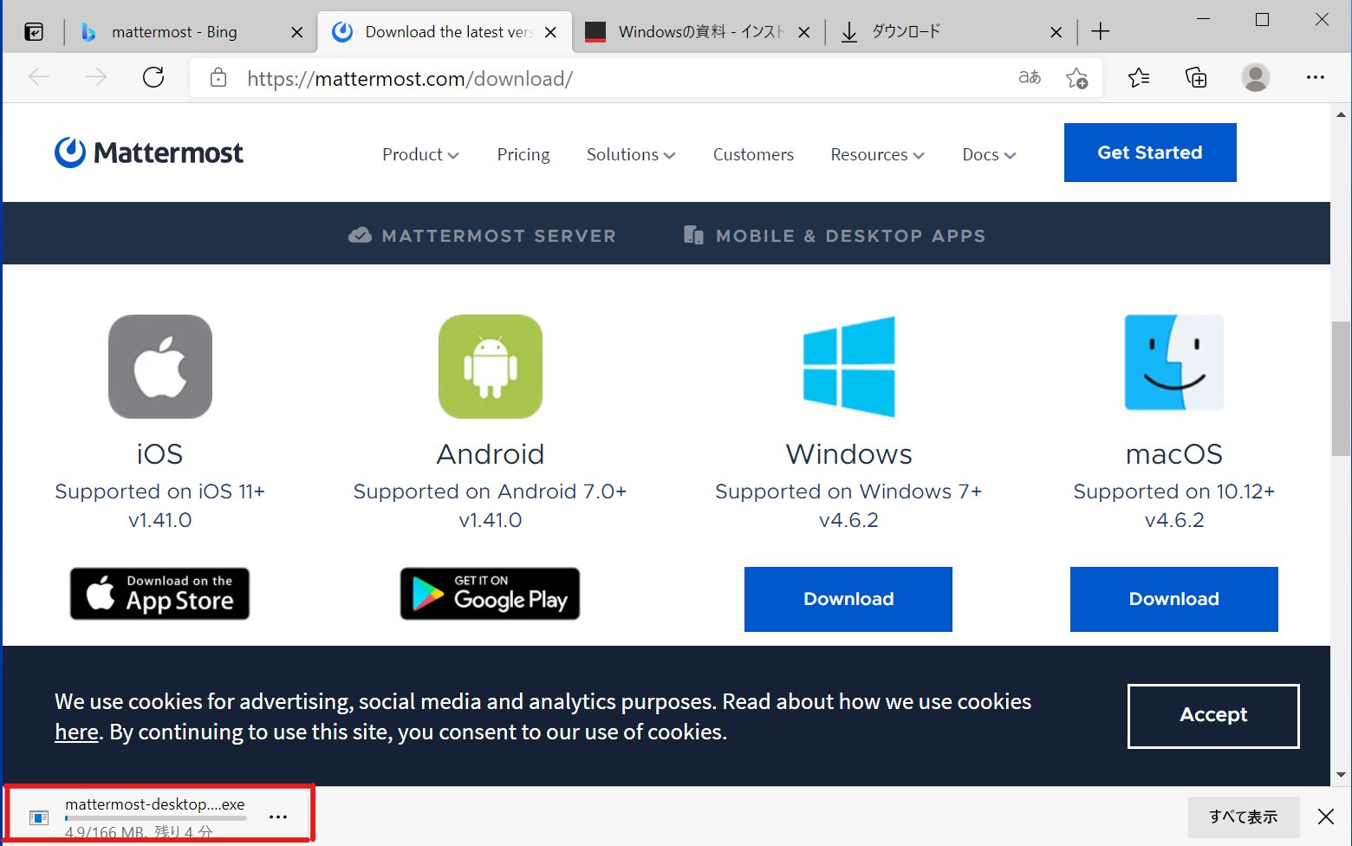Screen dimensions: 1352x846
Task: Open a new browser tab
Action: pos(1100,32)
